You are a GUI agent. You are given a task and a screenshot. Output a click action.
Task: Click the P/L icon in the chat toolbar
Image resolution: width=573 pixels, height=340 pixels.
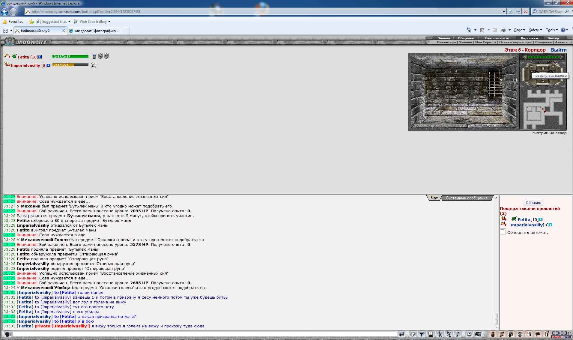point(449,334)
